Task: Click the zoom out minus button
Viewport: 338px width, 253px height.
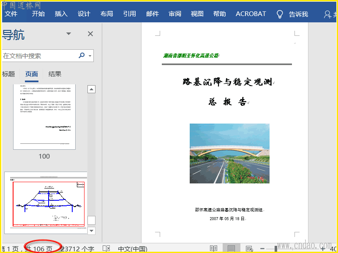Action: (262, 249)
